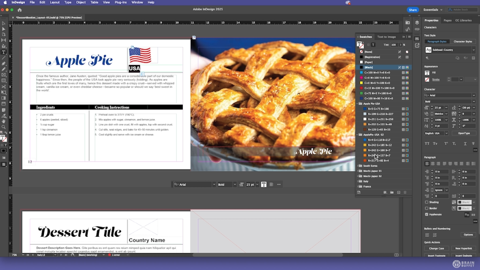Collapse the Apple Pie-USA color group

click(357, 104)
